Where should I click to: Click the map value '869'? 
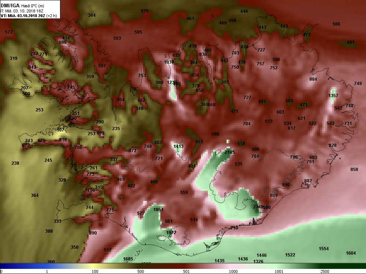pyautogui.click(x=121, y=179)
